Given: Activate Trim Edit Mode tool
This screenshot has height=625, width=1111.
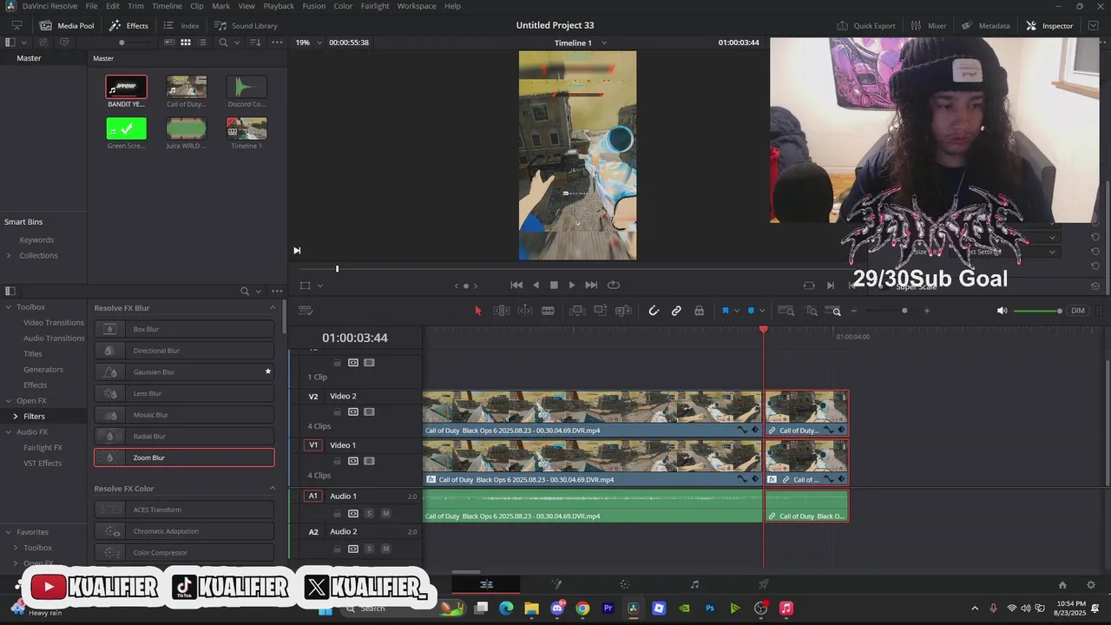Looking at the screenshot, I should pos(502,311).
